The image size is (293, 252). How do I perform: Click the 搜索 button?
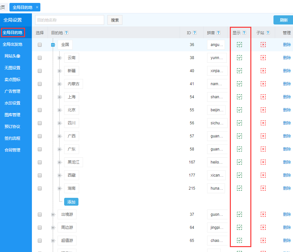[x=115, y=20]
